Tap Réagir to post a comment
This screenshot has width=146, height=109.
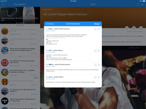click(x=97, y=24)
